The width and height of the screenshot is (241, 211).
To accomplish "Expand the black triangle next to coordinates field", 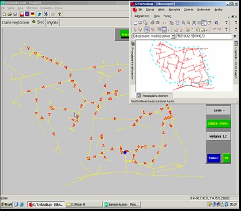I will (x=235, y=36).
